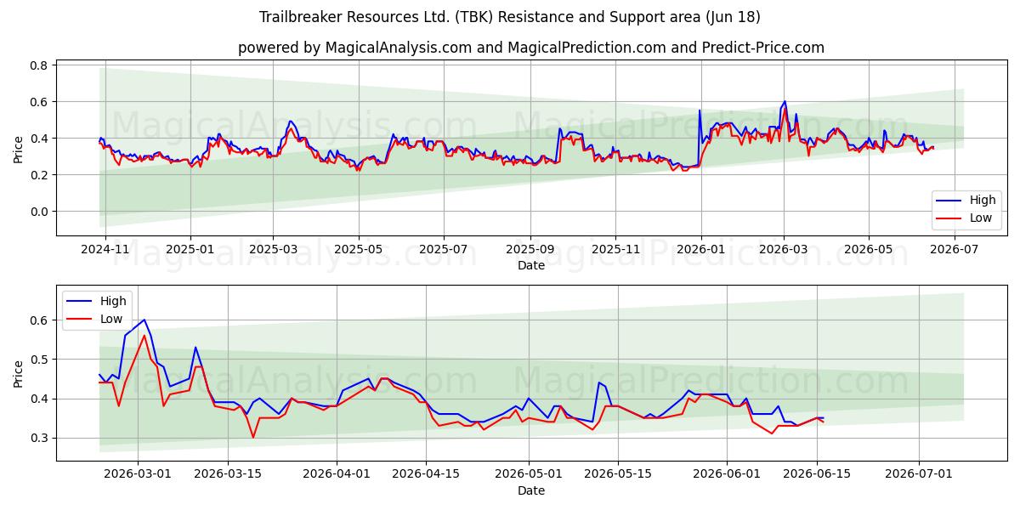Viewport: 1020px width, 510px height.
Task: Click the top chart '2025-07' date label
Action: (444, 250)
